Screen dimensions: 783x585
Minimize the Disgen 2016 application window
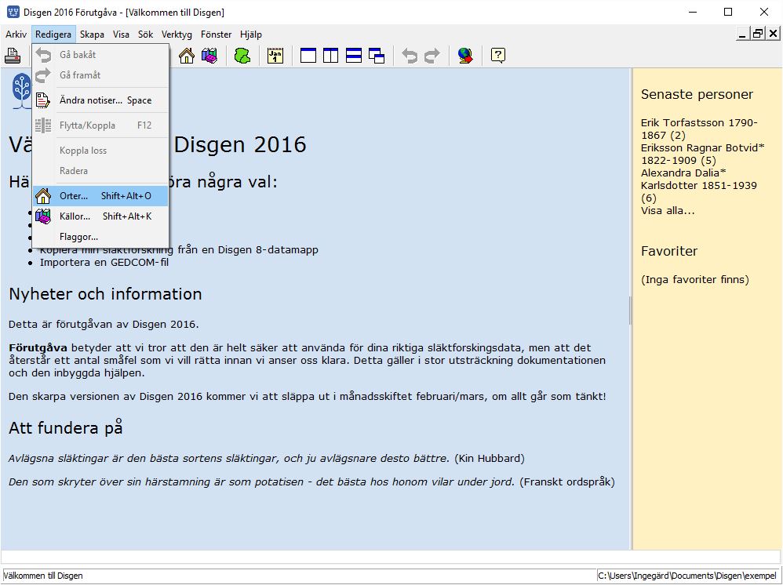[693, 12]
